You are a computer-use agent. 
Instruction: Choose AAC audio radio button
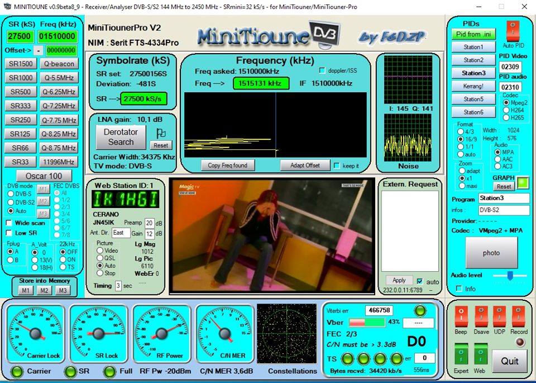[x=497, y=159]
